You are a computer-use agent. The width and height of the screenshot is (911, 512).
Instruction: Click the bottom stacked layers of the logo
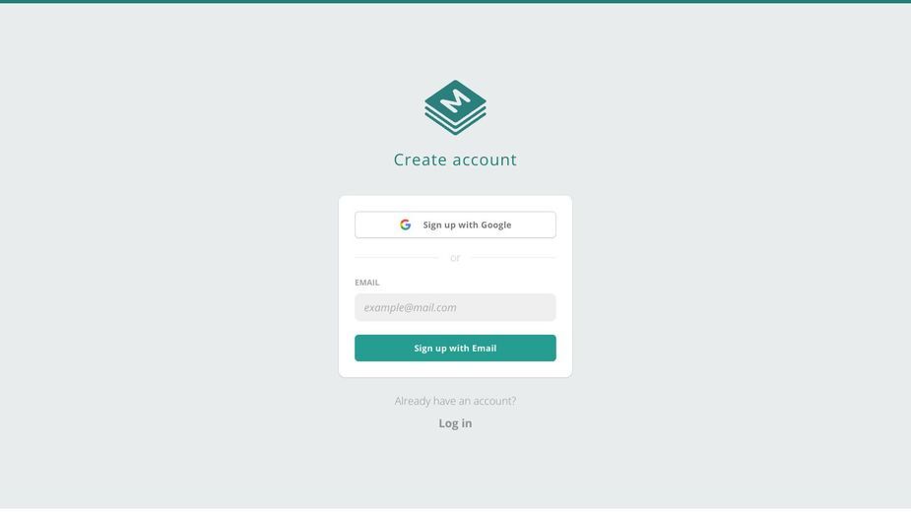pyautogui.click(x=455, y=124)
